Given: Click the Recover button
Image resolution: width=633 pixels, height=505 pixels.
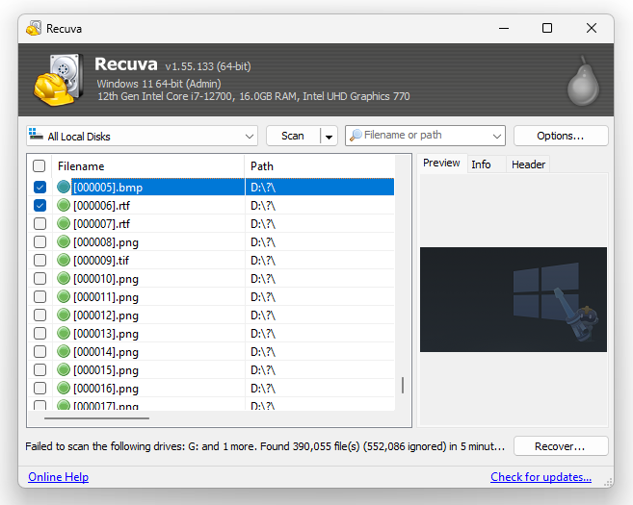Looking at the screenshot, I should (x=561, y=446).
